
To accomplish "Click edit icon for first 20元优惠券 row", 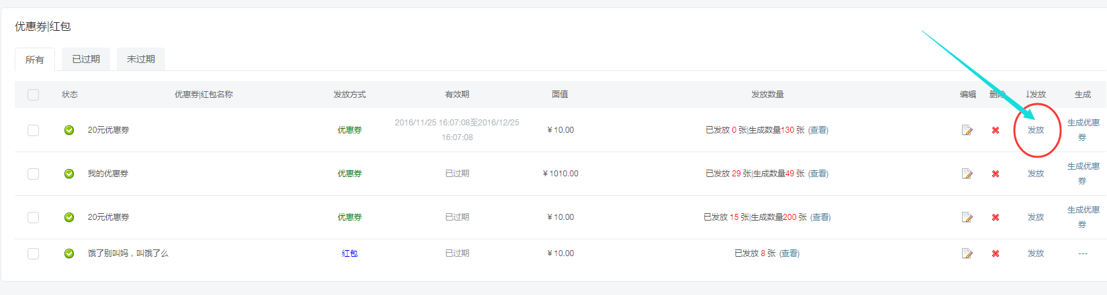I will (x=967, y=130).
